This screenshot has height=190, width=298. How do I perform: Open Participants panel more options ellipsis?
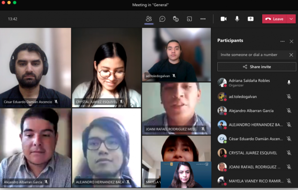pyautogui.click(x=282, y=41)
